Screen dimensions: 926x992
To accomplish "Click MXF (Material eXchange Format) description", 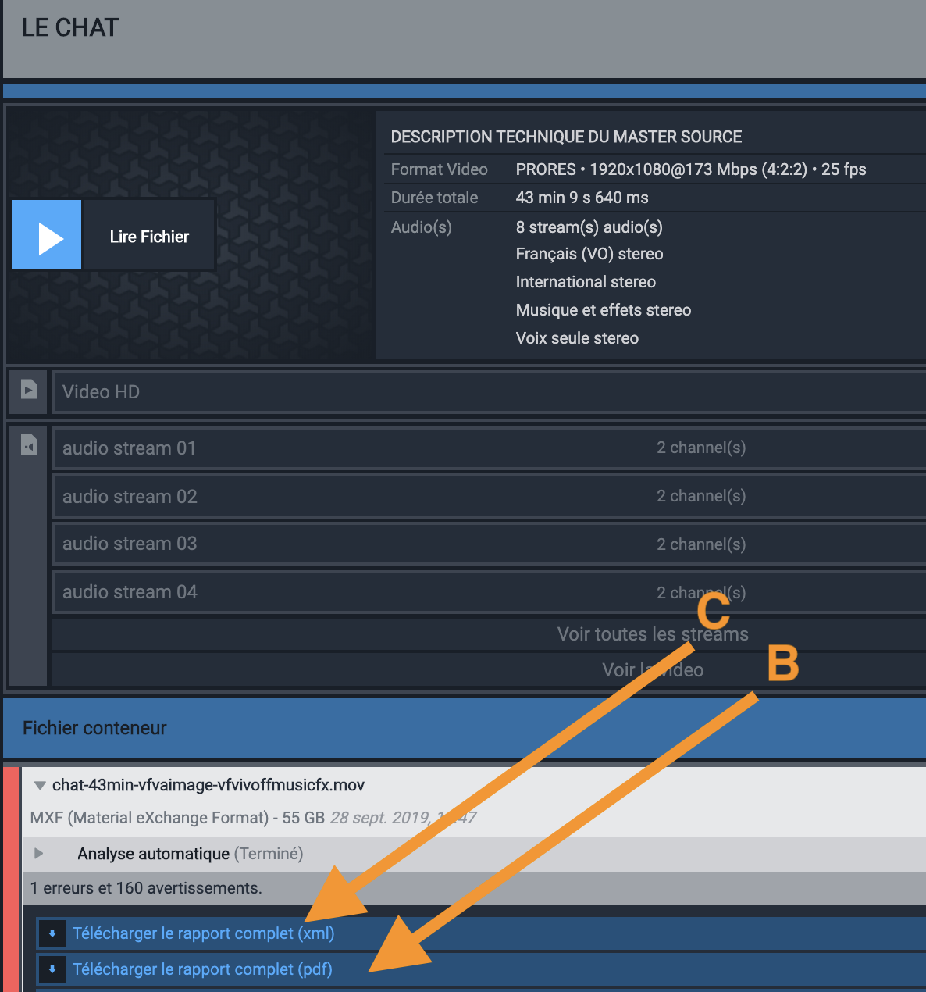I will 149,818.
